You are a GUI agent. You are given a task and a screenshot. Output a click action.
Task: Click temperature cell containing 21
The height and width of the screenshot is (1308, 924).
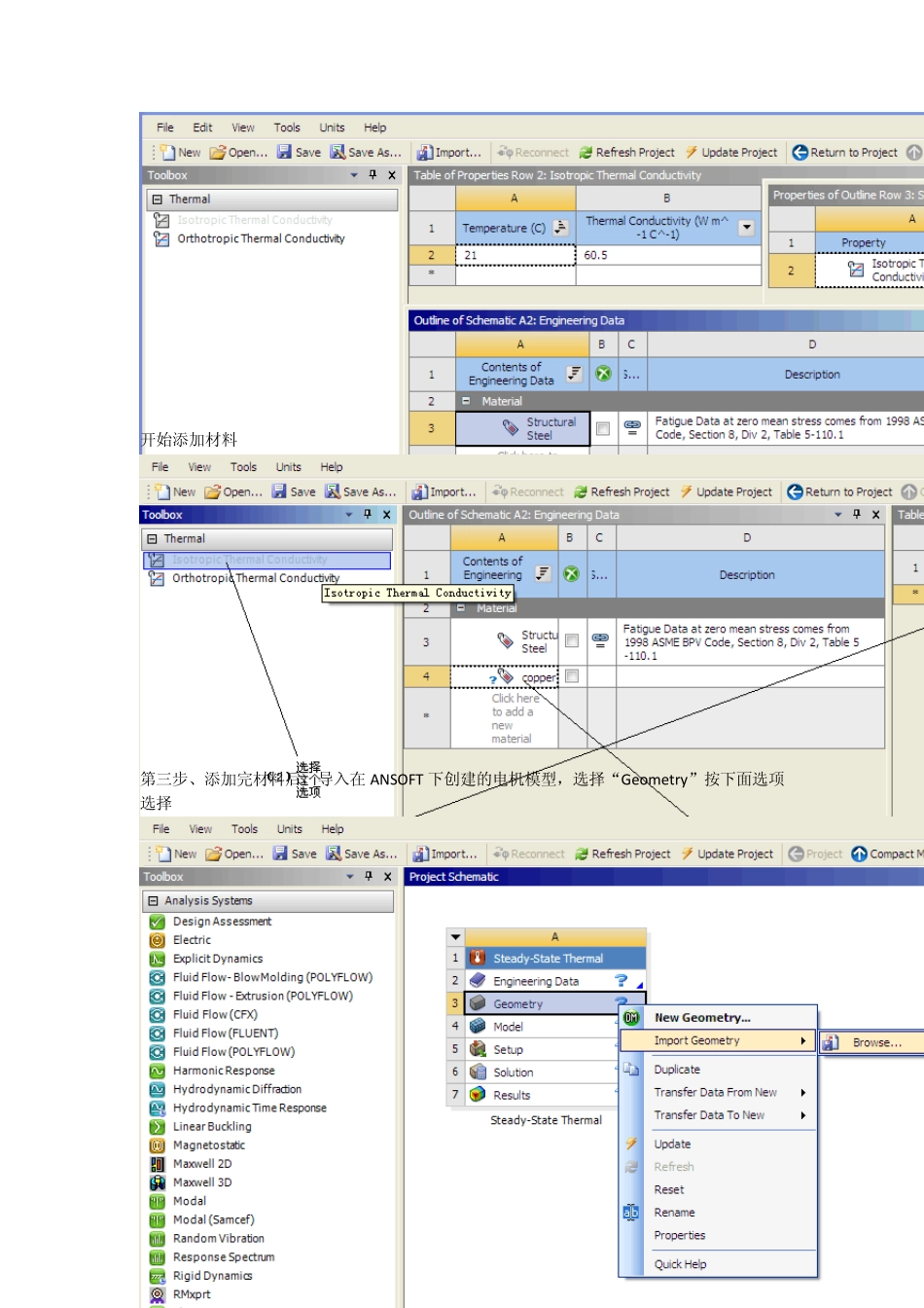[x=515, y=255]
